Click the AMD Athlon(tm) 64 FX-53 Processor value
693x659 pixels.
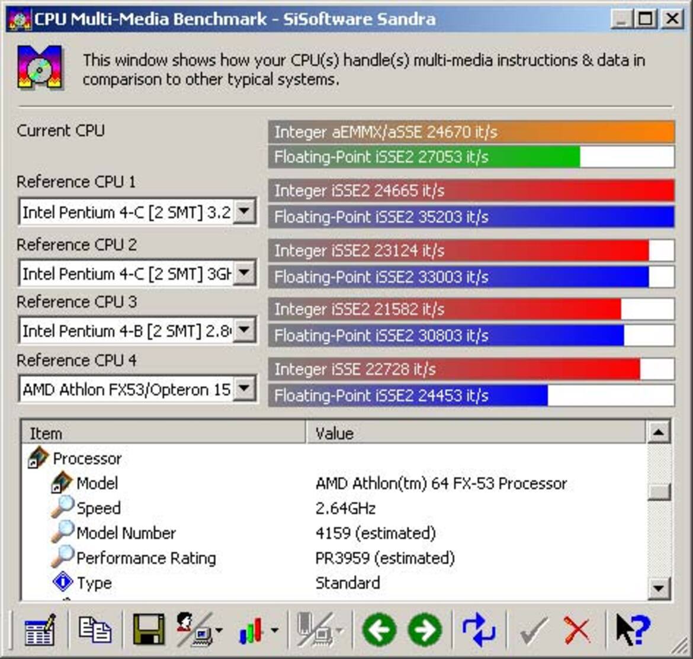point(441,483)
